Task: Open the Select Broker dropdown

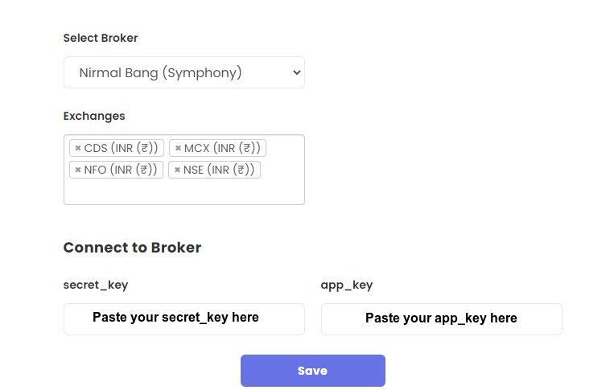Action: tap(184, 72)
